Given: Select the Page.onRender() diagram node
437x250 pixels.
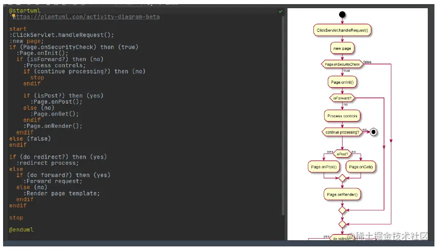Looking at the screenshot, I should click(x=342, y=195).
